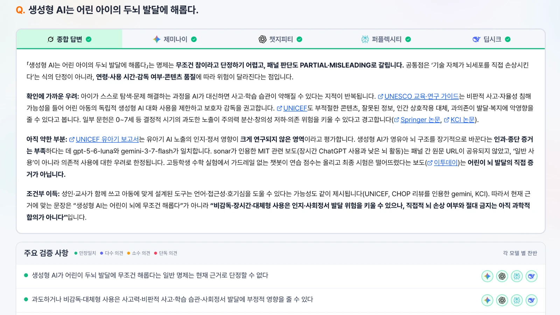
Task: Click green check badge next to 퍼플렉시티
Action: [408, 39]
